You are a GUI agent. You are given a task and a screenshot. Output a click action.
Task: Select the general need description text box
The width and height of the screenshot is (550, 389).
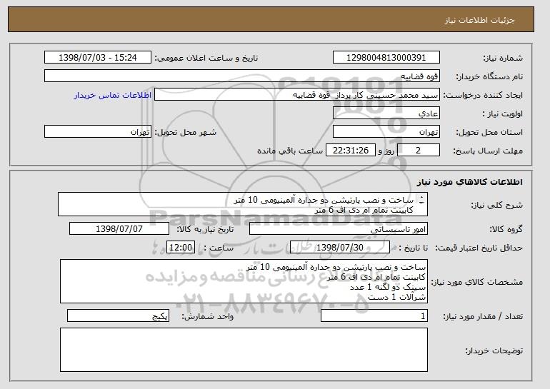pos(243,204)
